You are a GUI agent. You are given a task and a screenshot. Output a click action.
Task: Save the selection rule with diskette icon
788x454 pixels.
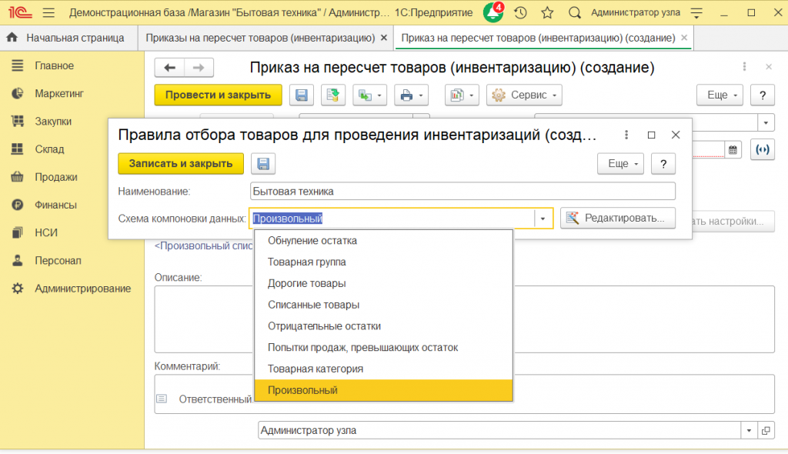263,164
